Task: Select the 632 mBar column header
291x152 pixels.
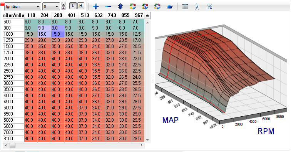Action: 98,15
